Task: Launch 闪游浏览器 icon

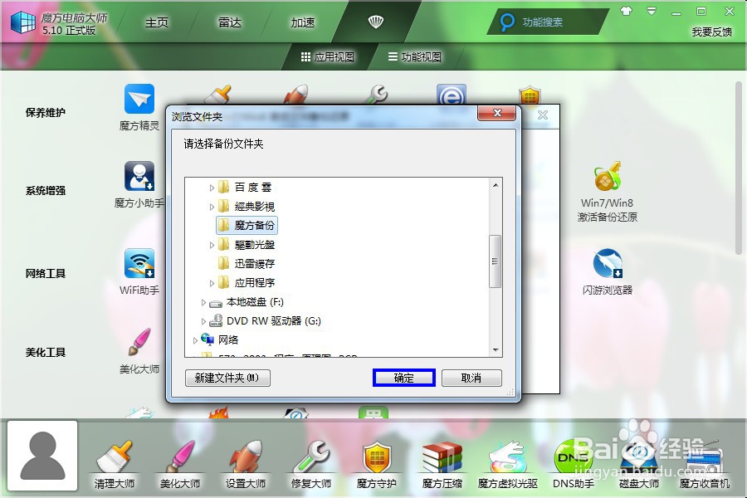Action: tap(607, 264)
